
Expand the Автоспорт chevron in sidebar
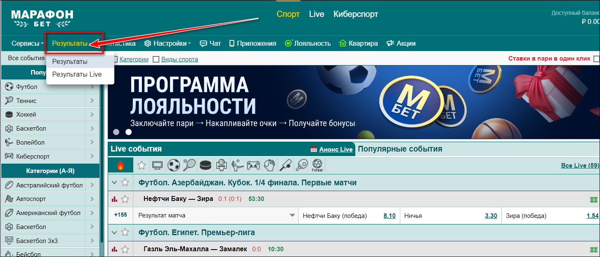pos(92,199)
